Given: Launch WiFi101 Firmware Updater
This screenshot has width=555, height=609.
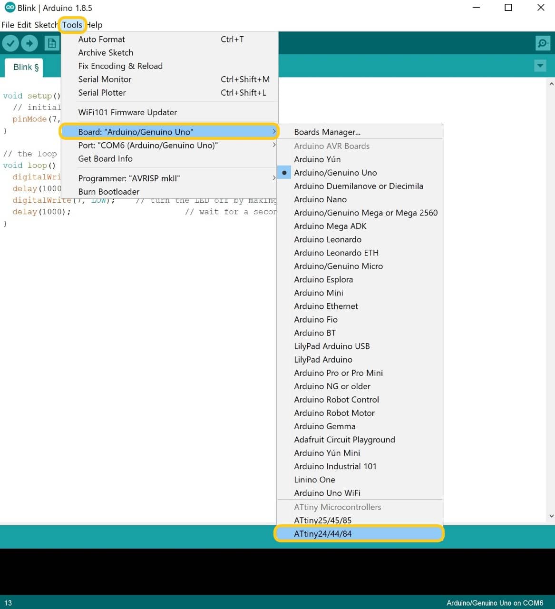Looking at the screenshot, I should point(170,112).
